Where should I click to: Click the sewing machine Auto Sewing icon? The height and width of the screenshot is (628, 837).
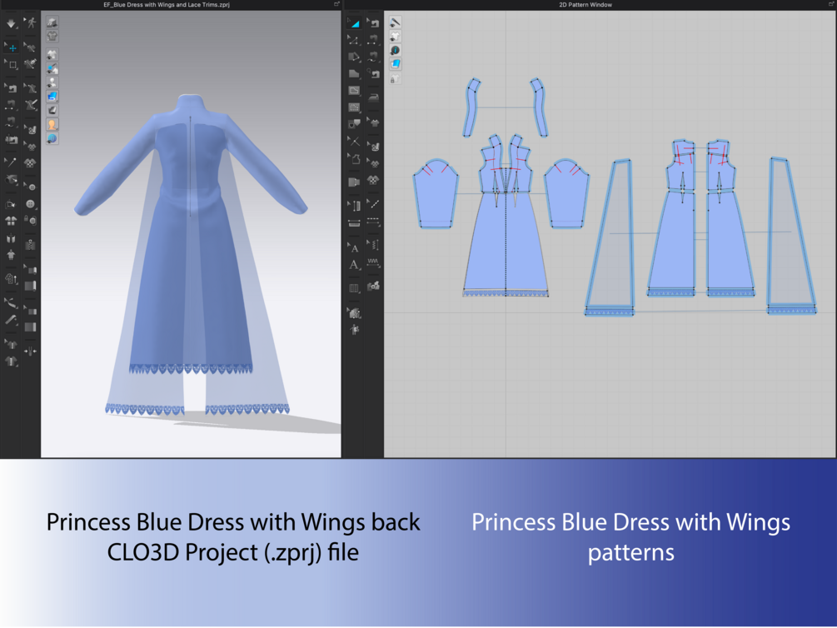point(11,139)
